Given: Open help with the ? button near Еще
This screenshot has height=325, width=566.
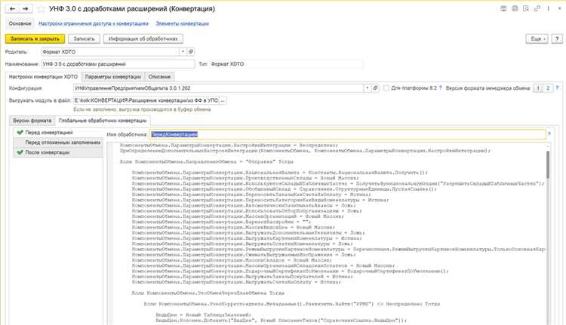Looking at the screenshot, I should coord(557,38).
